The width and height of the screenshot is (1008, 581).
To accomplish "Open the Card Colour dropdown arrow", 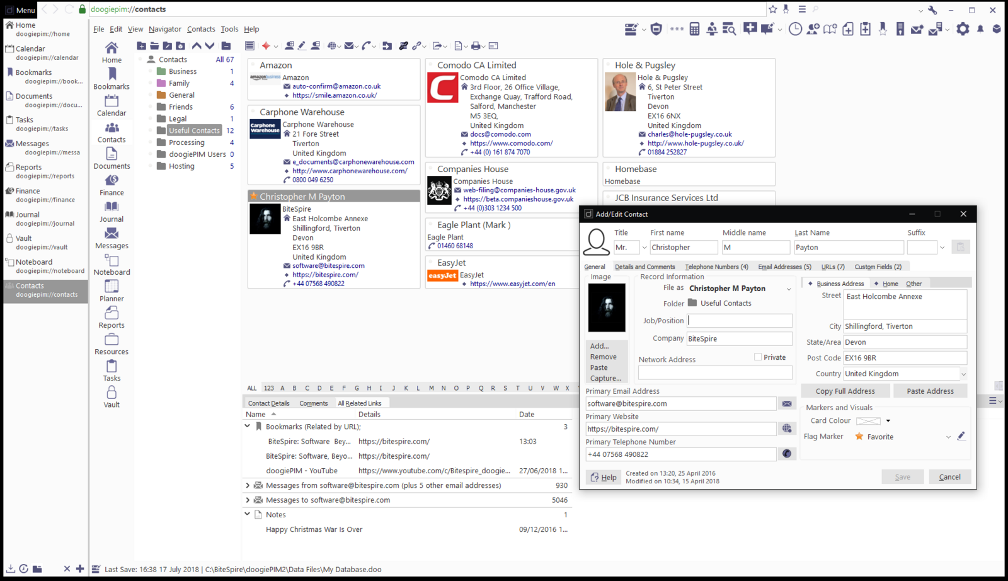I will [888, 421].
